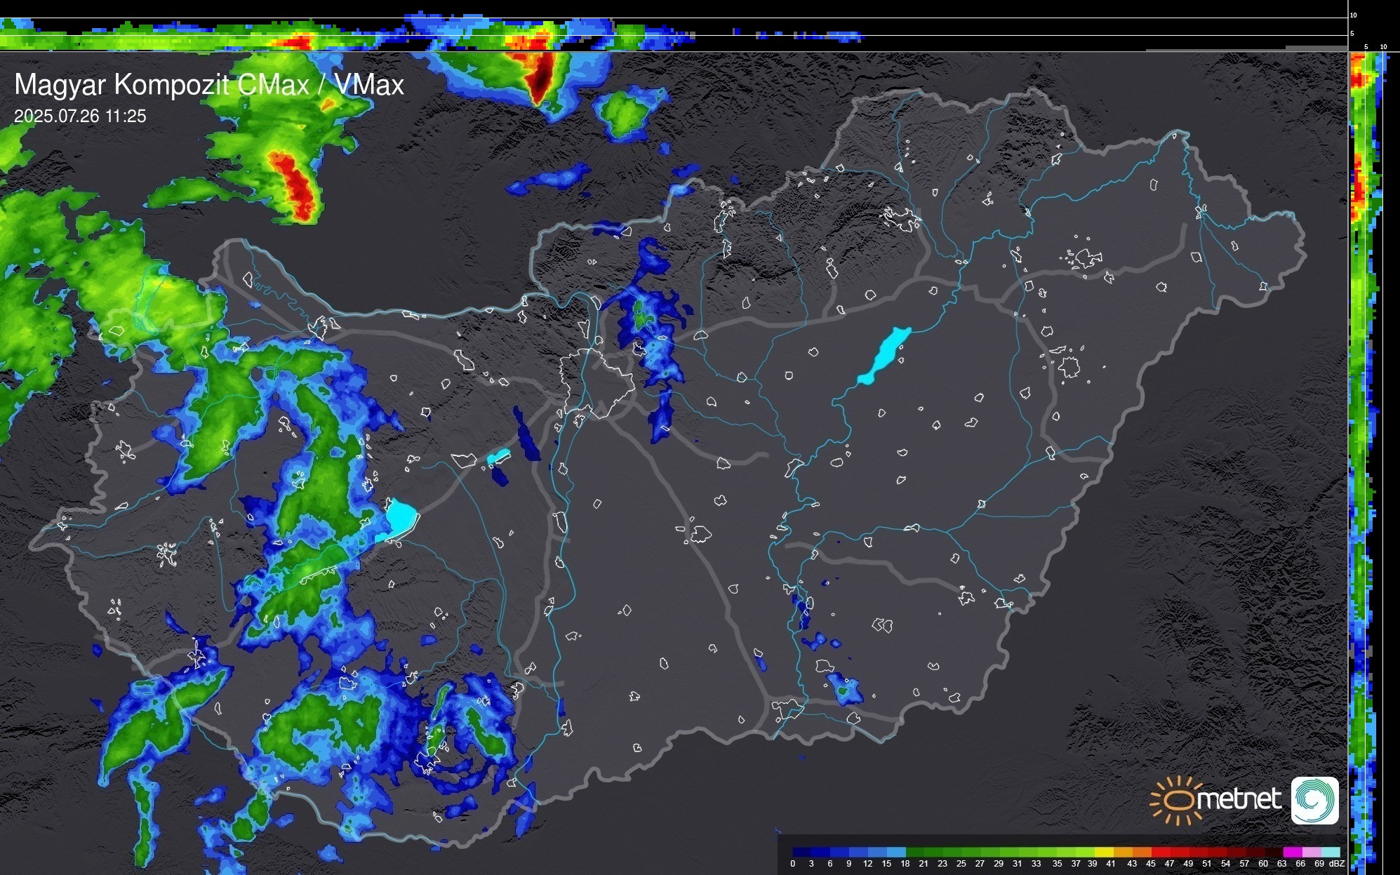Pick the bright red 45 dBZ swatch
Viewport: 1400px width, 875px height.
coord(1161,853)
